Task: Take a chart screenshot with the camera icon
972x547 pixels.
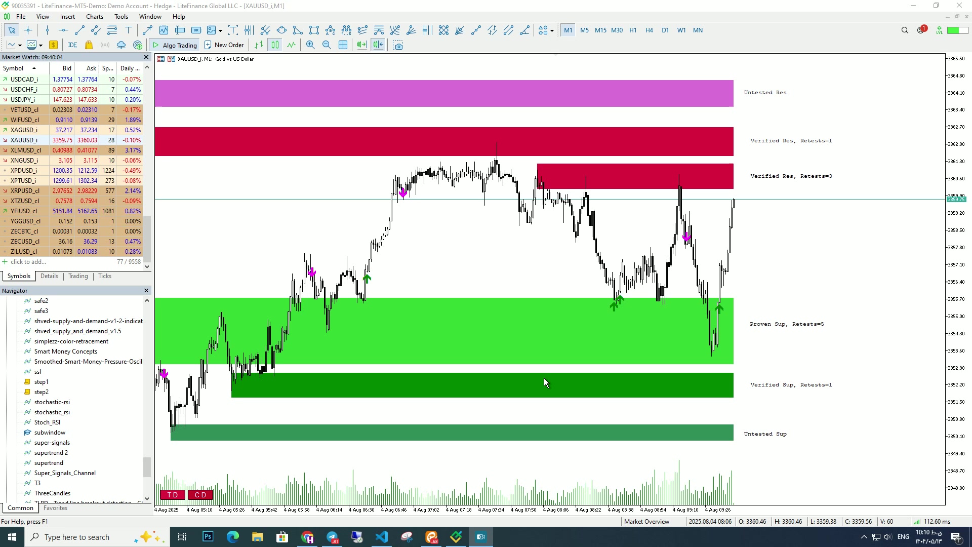Action: [398, 45]
